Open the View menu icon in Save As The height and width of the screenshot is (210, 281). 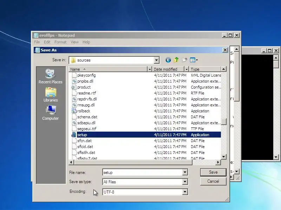[x=194, y=60]
